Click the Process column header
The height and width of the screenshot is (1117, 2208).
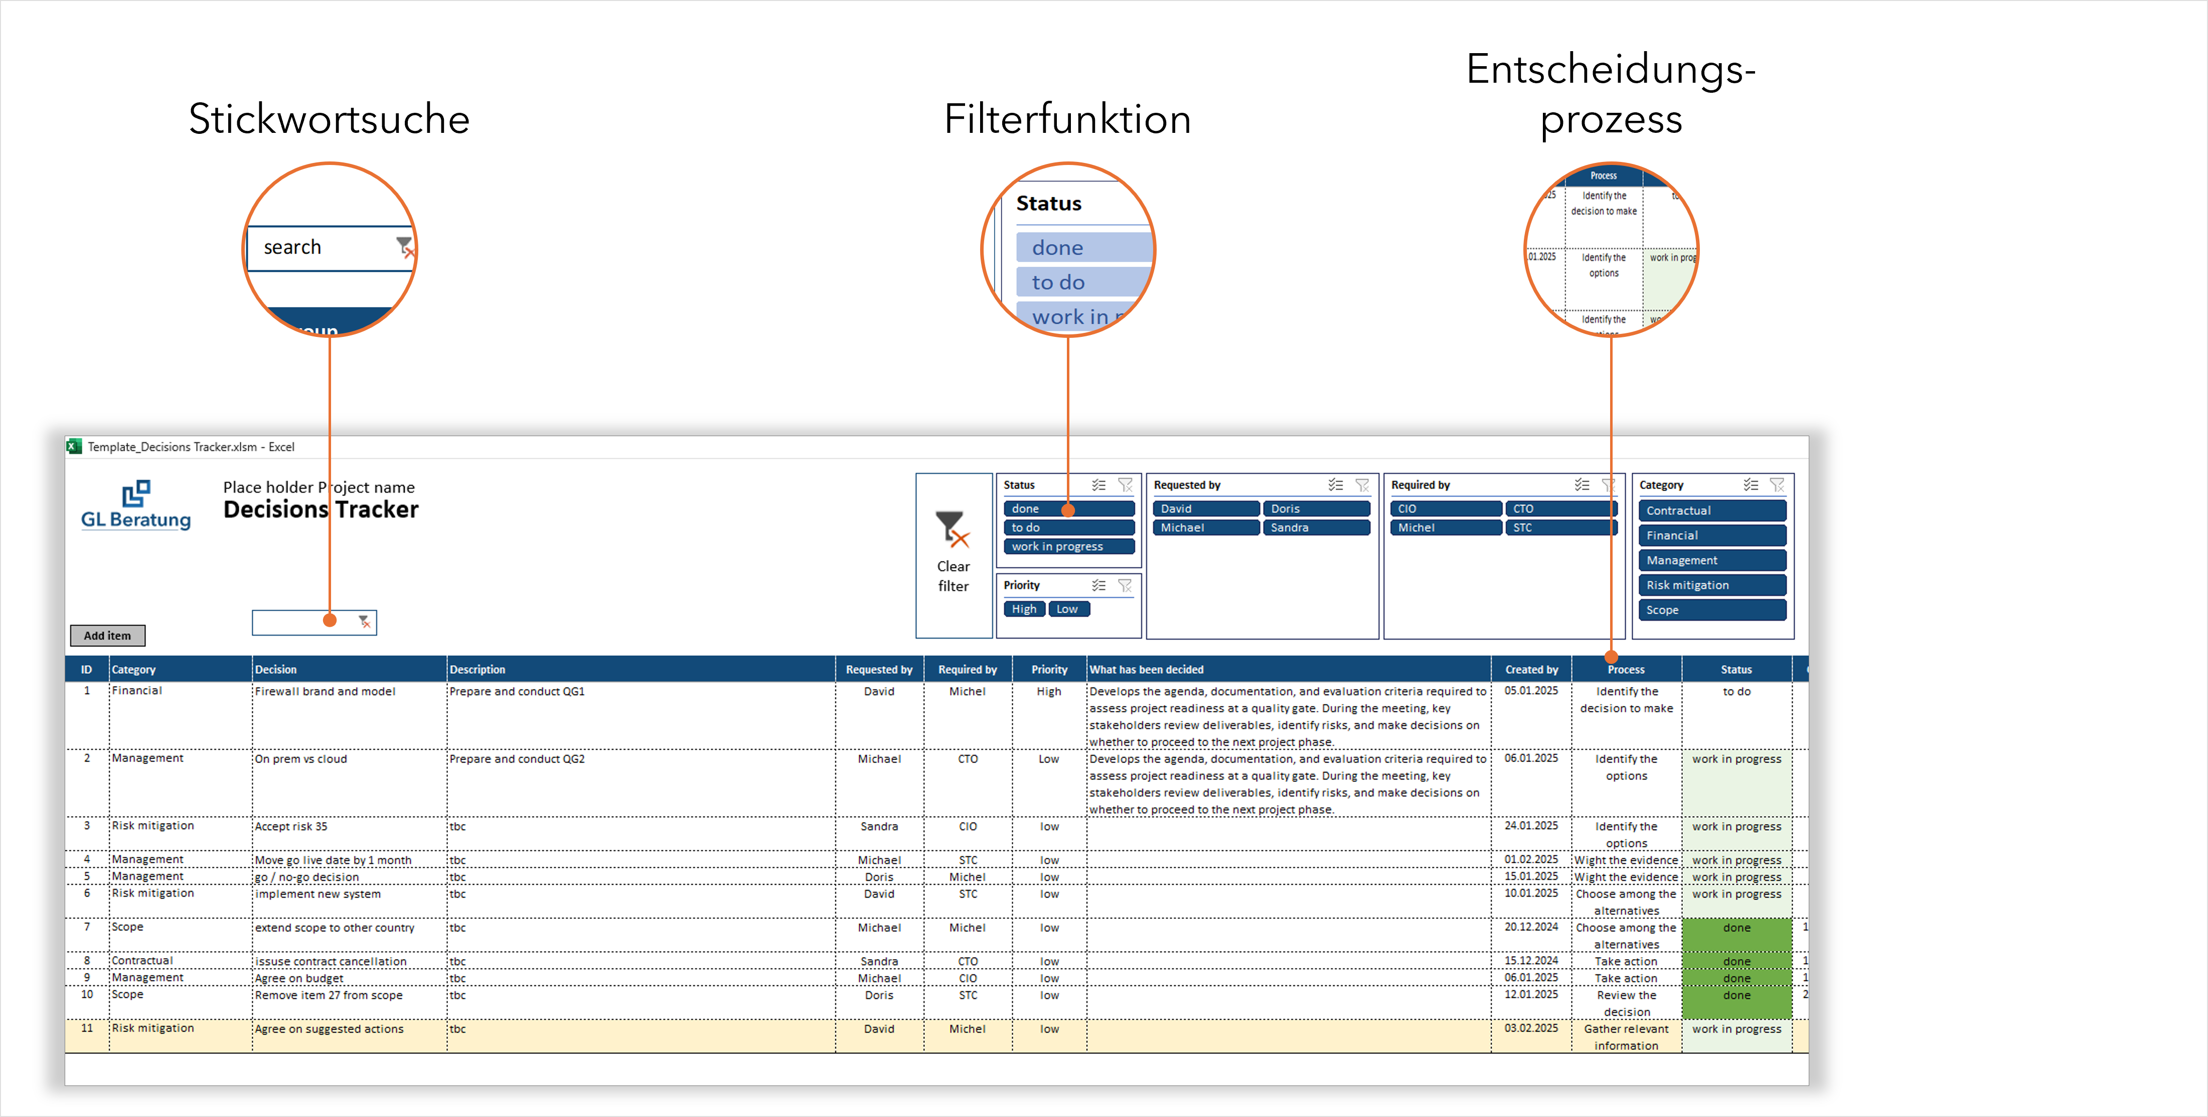[1626, 670]
